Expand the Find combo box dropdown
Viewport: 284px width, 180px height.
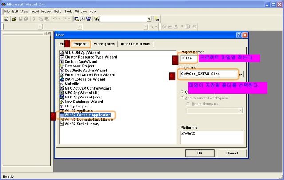[149, 19]
